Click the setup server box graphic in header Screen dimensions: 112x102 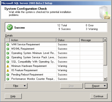[105, 12]
